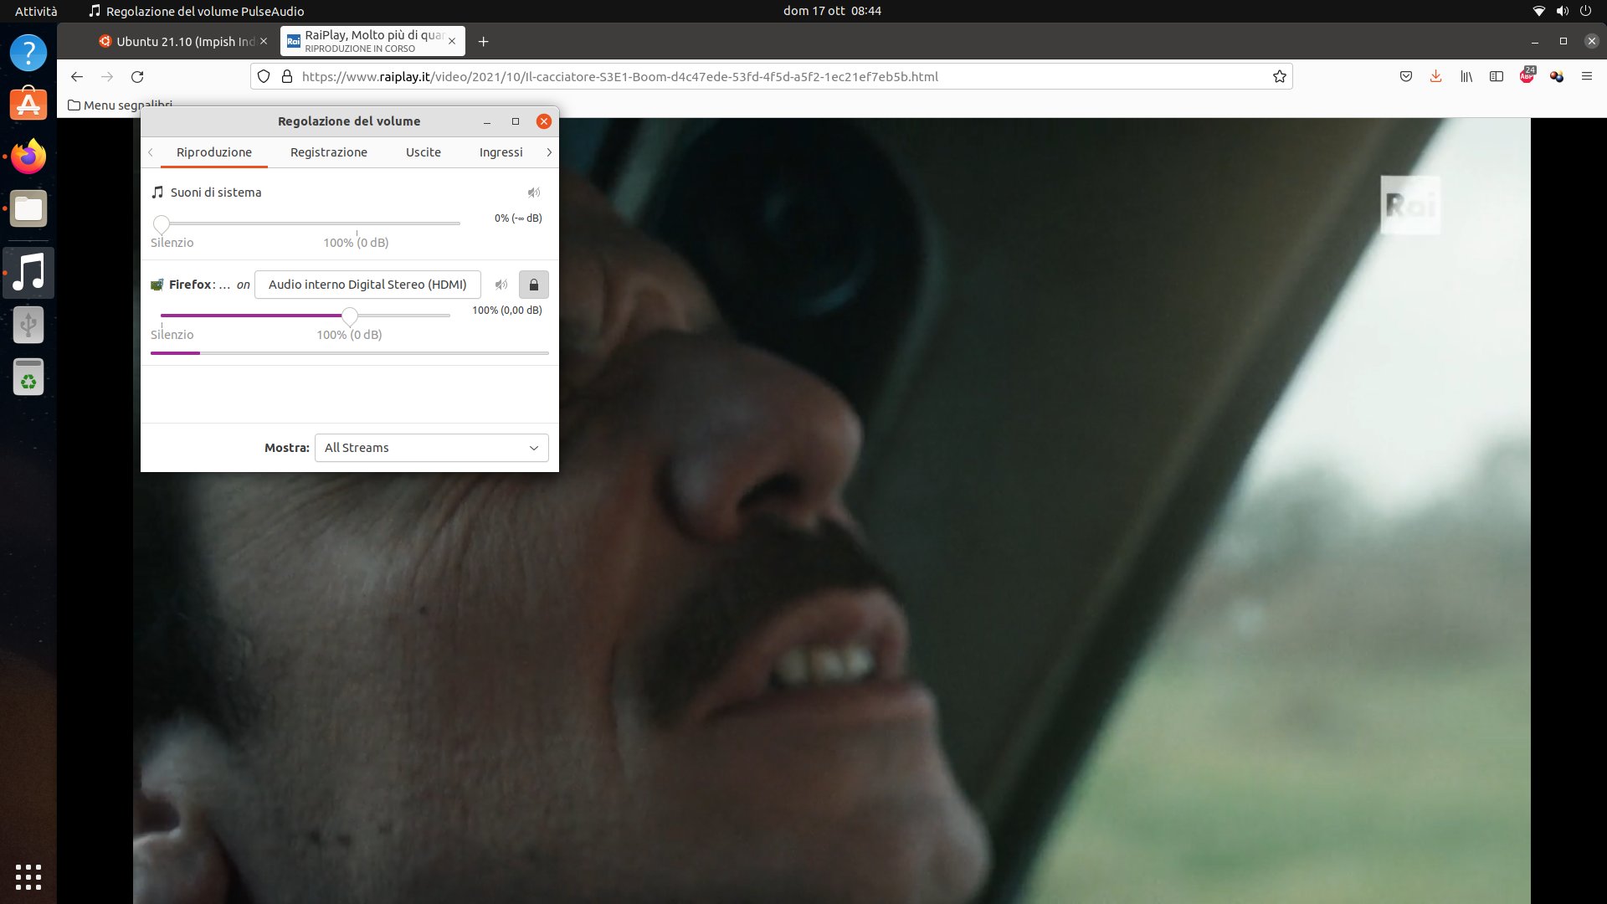Open the multicolor extension icon in toolbar
The width and height of the screenshot is (1607, 904).
[1557, 77]
